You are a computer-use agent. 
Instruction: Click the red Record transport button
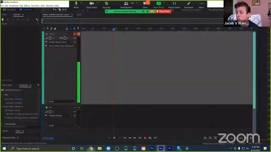click(145, 138)
